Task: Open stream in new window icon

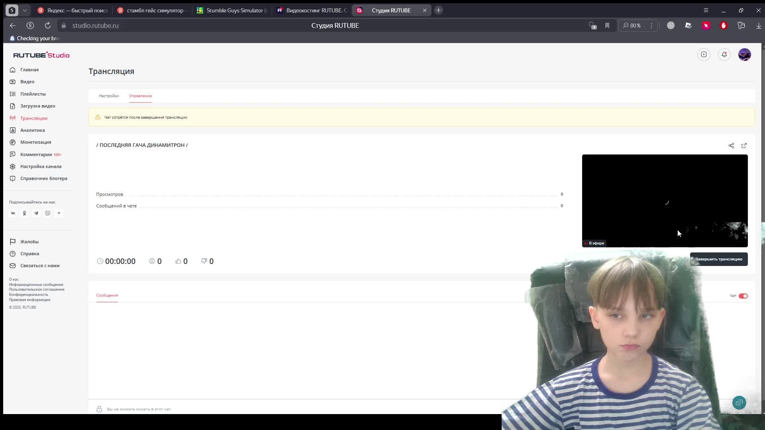Action: [744, 146]
